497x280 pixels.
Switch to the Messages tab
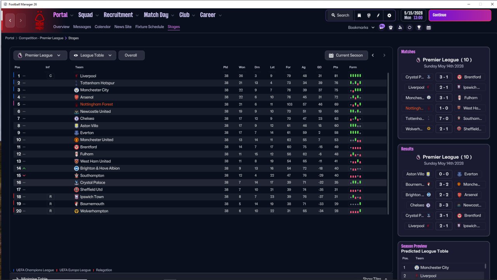(x=82, y=27)
